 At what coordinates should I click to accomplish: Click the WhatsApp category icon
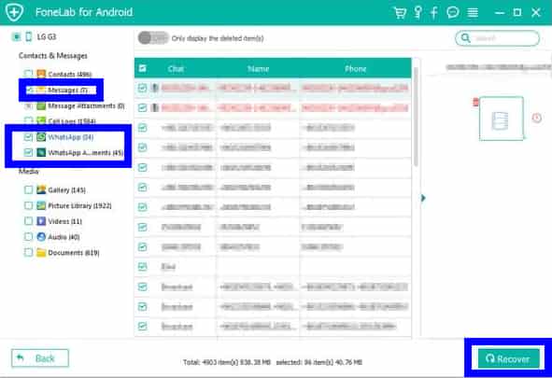click(x=41, y=137)
